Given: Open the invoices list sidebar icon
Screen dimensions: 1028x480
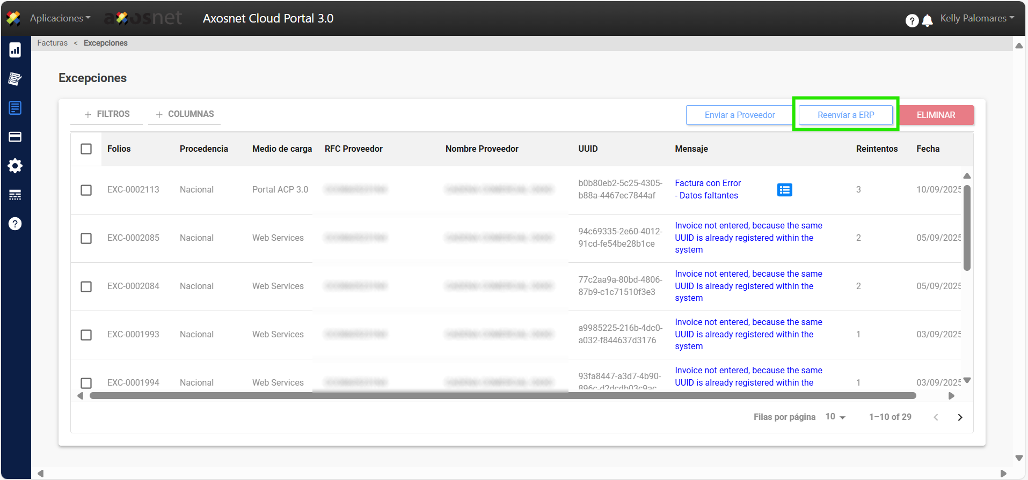Looking at the screenshot, I should pos(15,108).
